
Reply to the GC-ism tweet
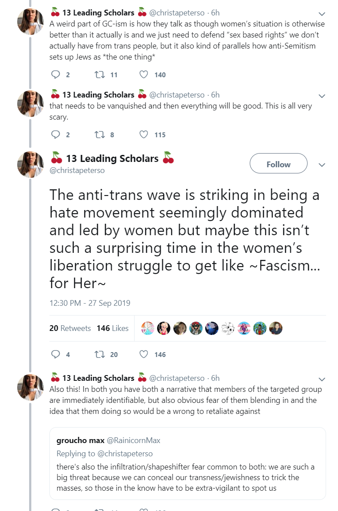click(x=56, y=75)
